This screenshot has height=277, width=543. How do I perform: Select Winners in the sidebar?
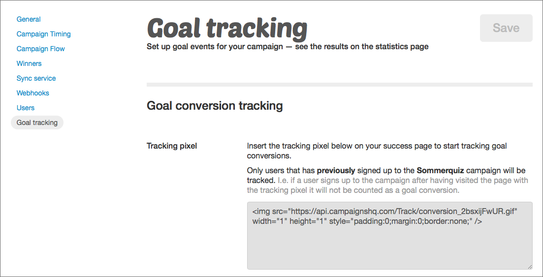tap(29, 63)
